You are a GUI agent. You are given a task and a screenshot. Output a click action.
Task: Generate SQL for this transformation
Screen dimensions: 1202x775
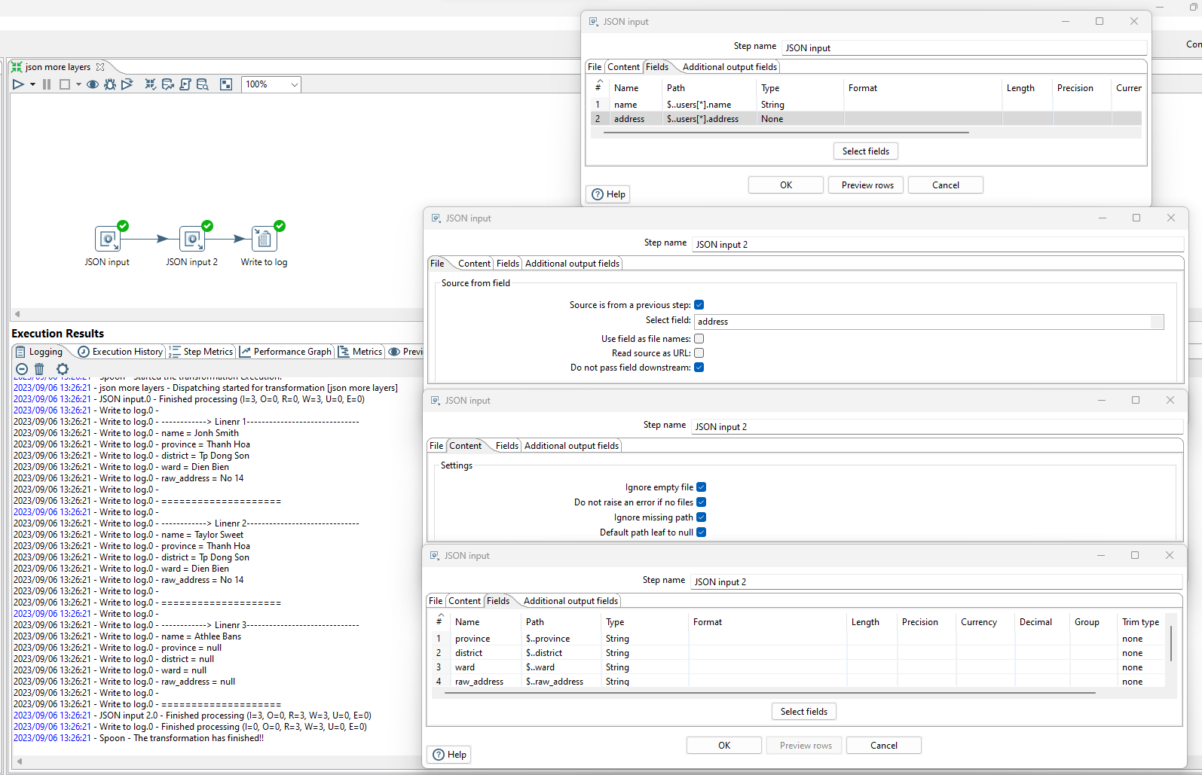[185, 84]
